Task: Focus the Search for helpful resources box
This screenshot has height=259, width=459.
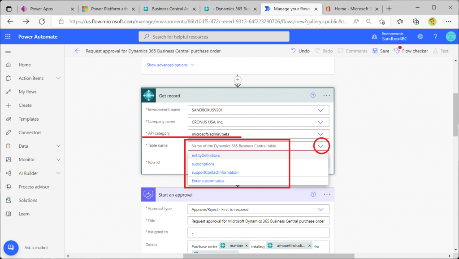Action: (214, 37)
